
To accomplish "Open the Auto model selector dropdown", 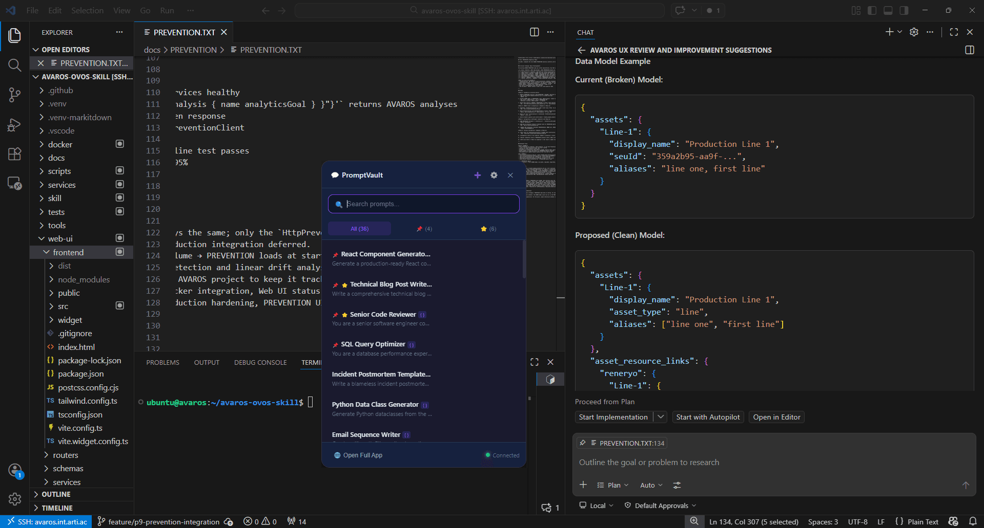I will (650, 485).
